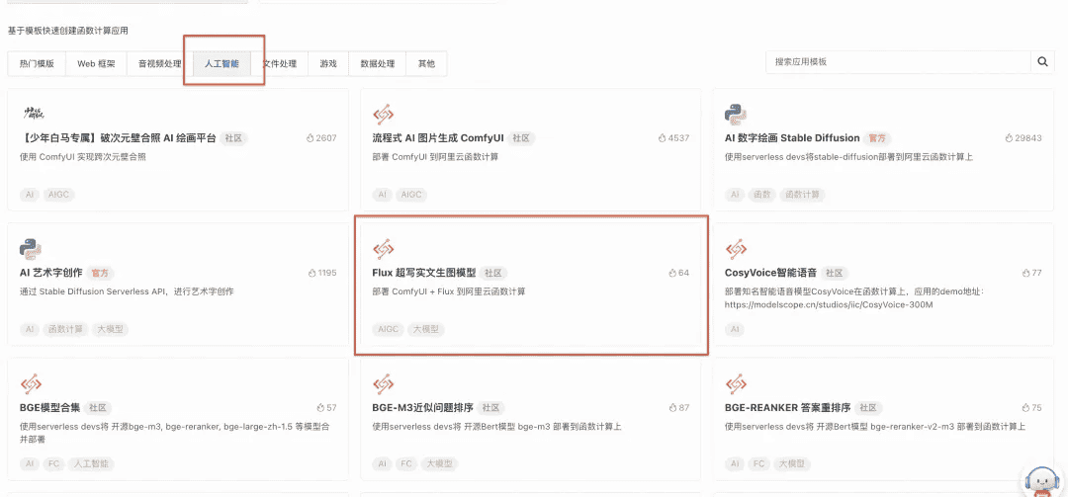The image size is (1068, 497).
Task: Click the BGE-REANKER 答案重排序 card icon
Action: 735,382
